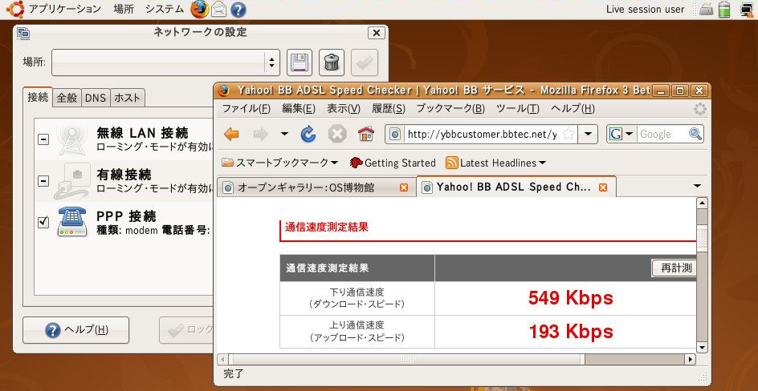
Task: Click the battery status icon in tray
Action: (x=723, y=9)
